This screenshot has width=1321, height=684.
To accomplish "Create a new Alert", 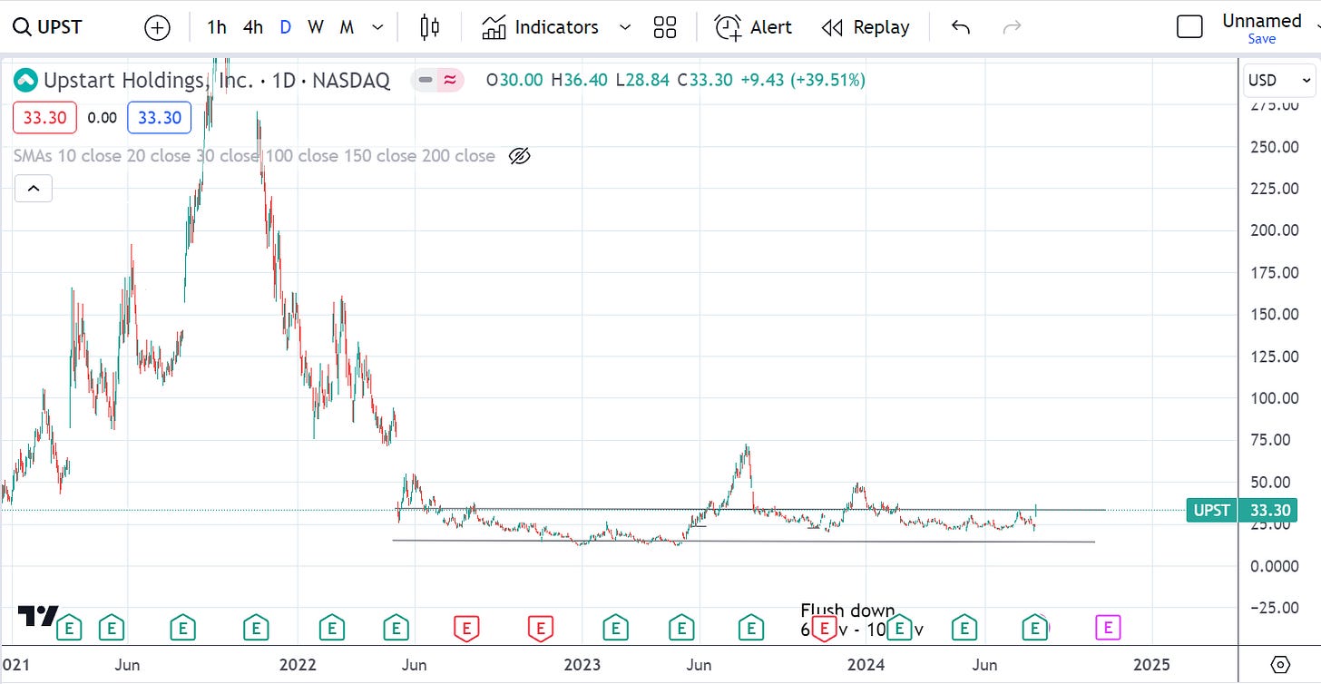I will [x=753, y=27].
